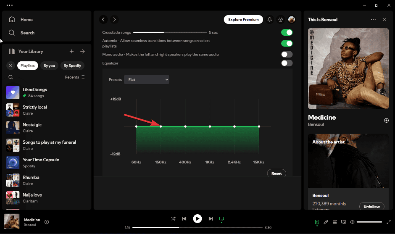This screenshot has width=395, height=234.
Task: Go back with the left arrow
Action: (103, 19)
